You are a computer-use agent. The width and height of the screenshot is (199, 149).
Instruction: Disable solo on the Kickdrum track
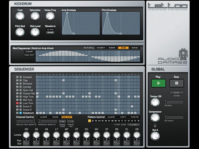(x=21, y=113)
